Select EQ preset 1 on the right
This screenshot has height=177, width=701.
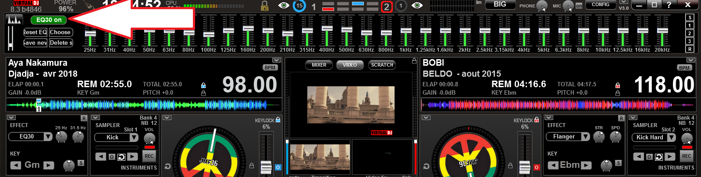(690, 25)
